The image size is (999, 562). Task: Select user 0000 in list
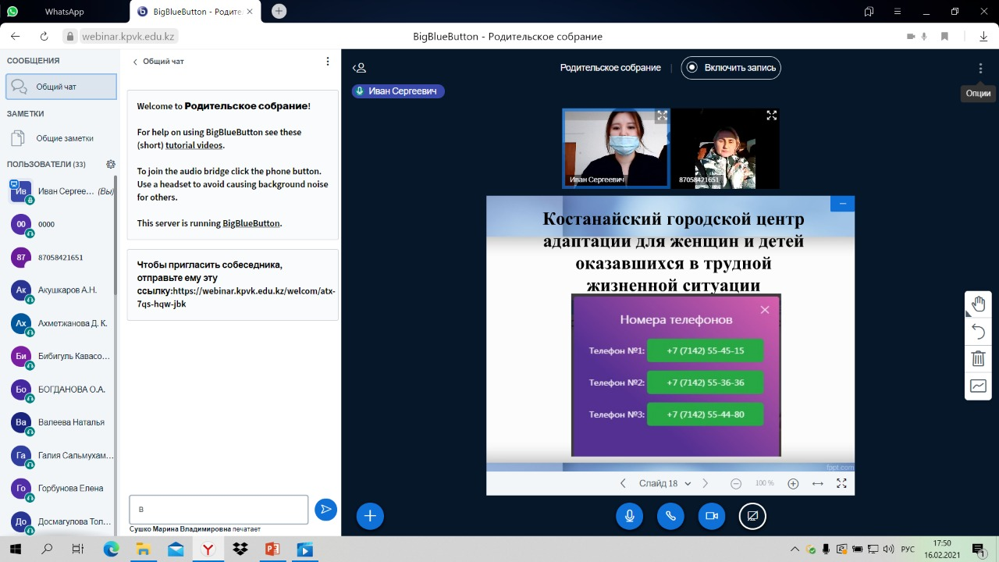(x=61, y=224)
